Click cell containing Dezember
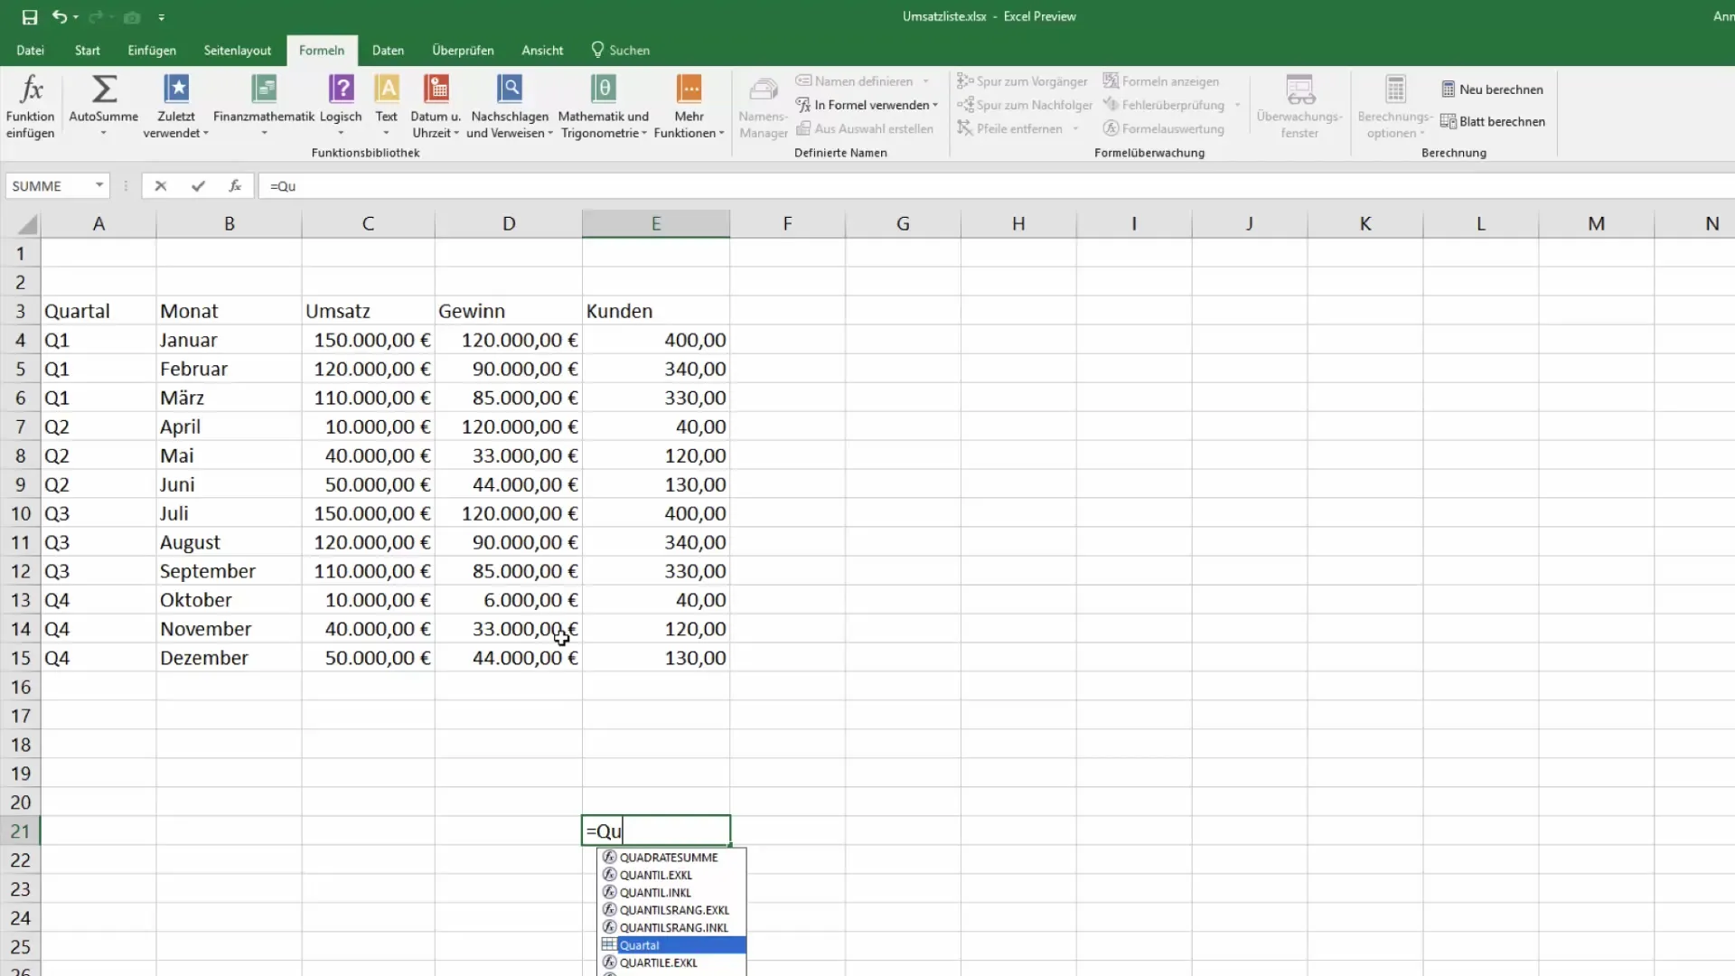1735x976 pixels. click(x=229, y=658)
